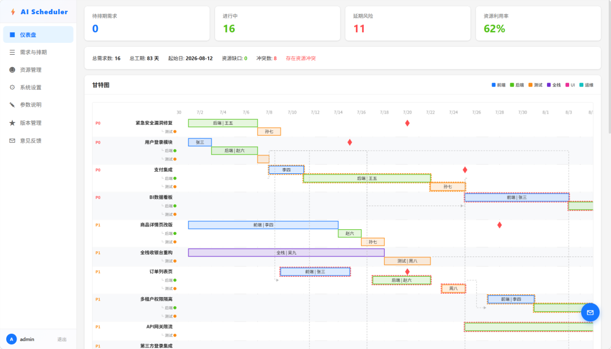
Task: Click 赵六 backend bar under 商品详情页改版
Action: (350, 233)
